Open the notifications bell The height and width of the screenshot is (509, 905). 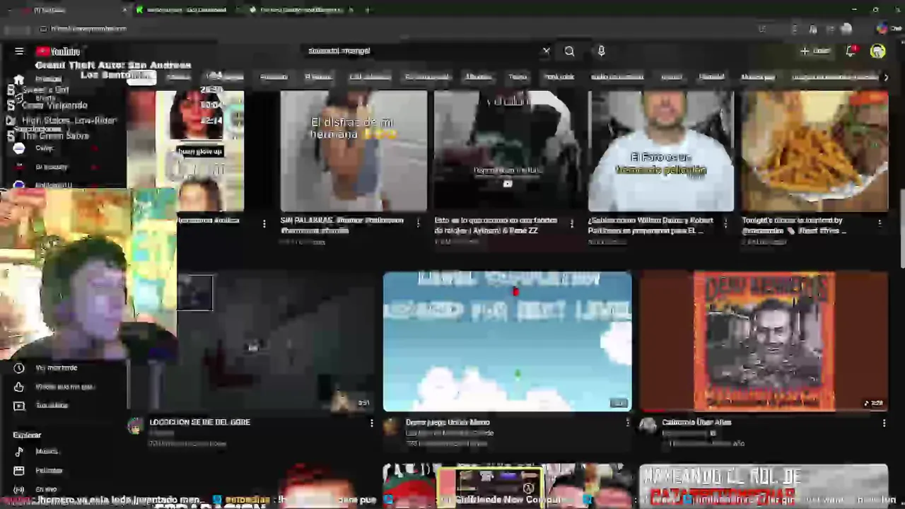[851, 51]
